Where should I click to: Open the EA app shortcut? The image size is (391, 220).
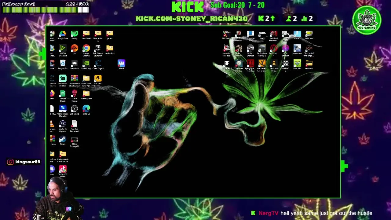(74, 50)
